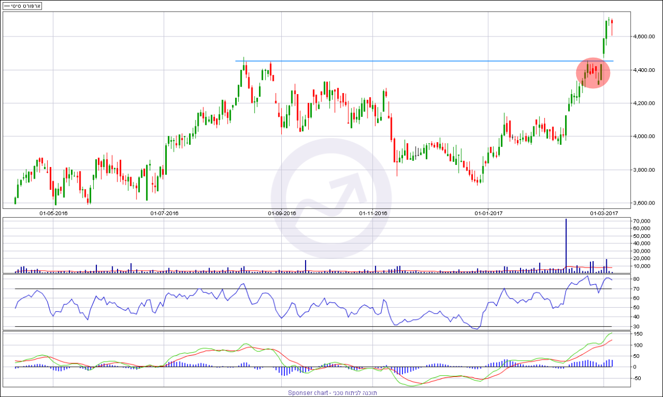Click the 01-05-2016 date label

click(x=53, y=214)
